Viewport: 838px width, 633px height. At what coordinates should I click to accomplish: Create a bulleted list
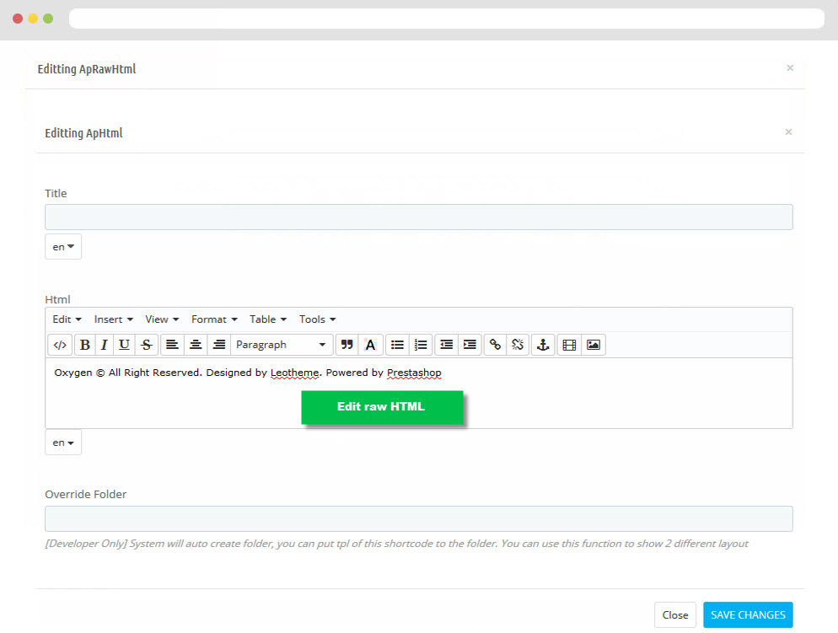pos(397,345)
